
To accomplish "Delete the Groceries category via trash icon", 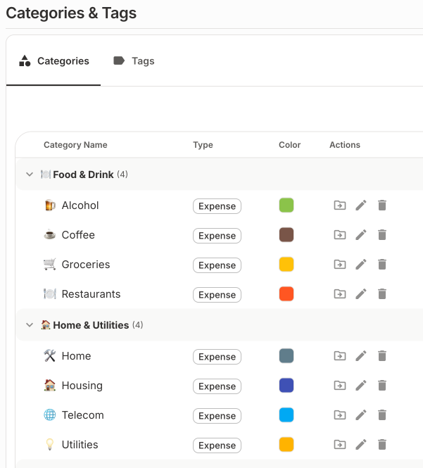I will 382,265.
